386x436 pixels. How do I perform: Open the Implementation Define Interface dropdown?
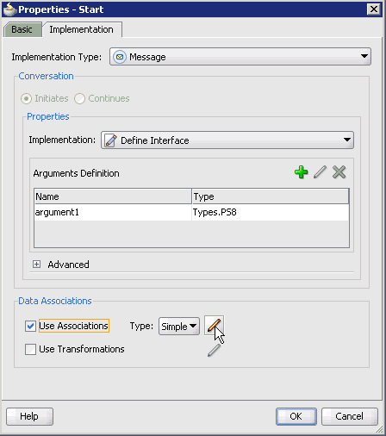227,140
